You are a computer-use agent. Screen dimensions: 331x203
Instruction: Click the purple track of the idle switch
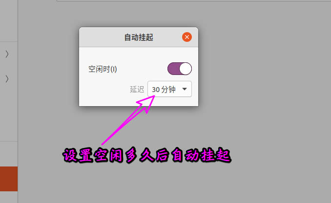[173, 69]
